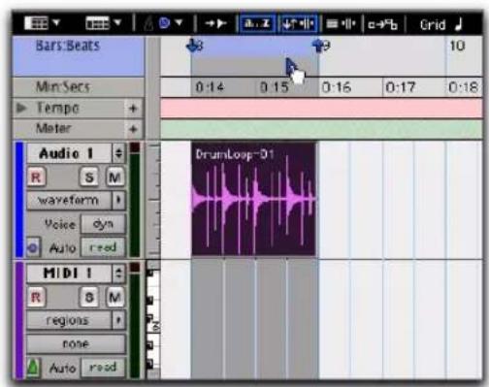Toggle Commands Keyboard Focus a...z button

(x=257, y=23)
